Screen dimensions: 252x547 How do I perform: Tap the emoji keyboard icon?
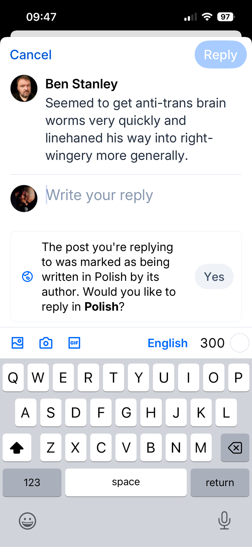[27, 521]
